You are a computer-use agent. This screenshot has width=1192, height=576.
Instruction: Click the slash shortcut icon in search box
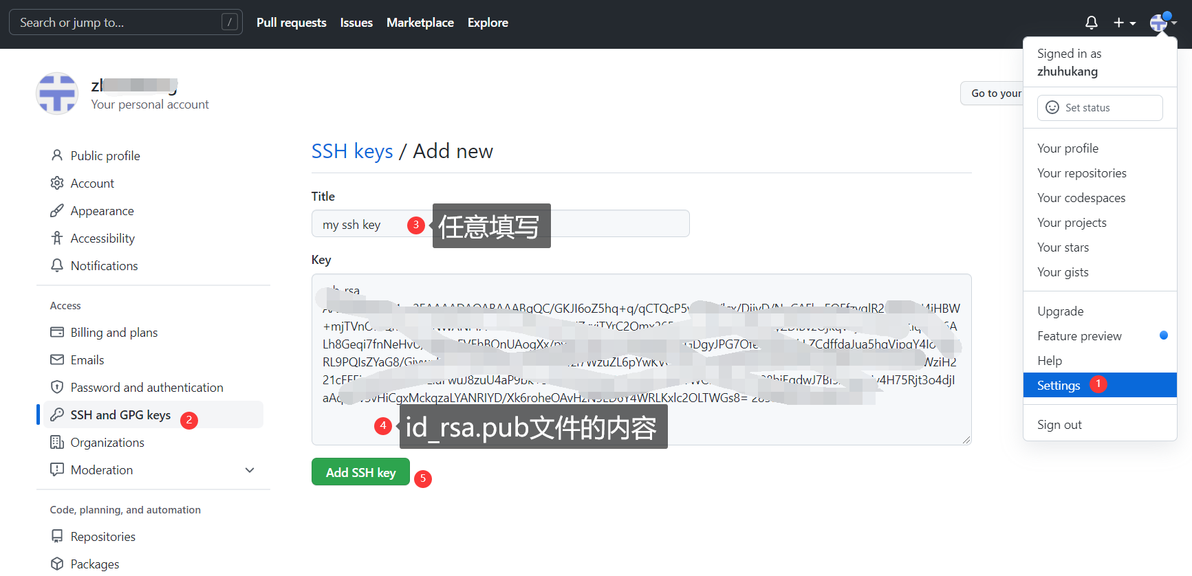(230, 22)
